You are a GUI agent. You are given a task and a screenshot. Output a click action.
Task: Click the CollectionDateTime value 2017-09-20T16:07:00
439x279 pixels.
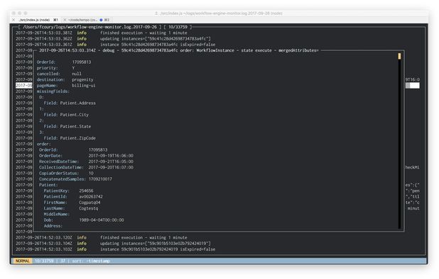coord(111,167)
